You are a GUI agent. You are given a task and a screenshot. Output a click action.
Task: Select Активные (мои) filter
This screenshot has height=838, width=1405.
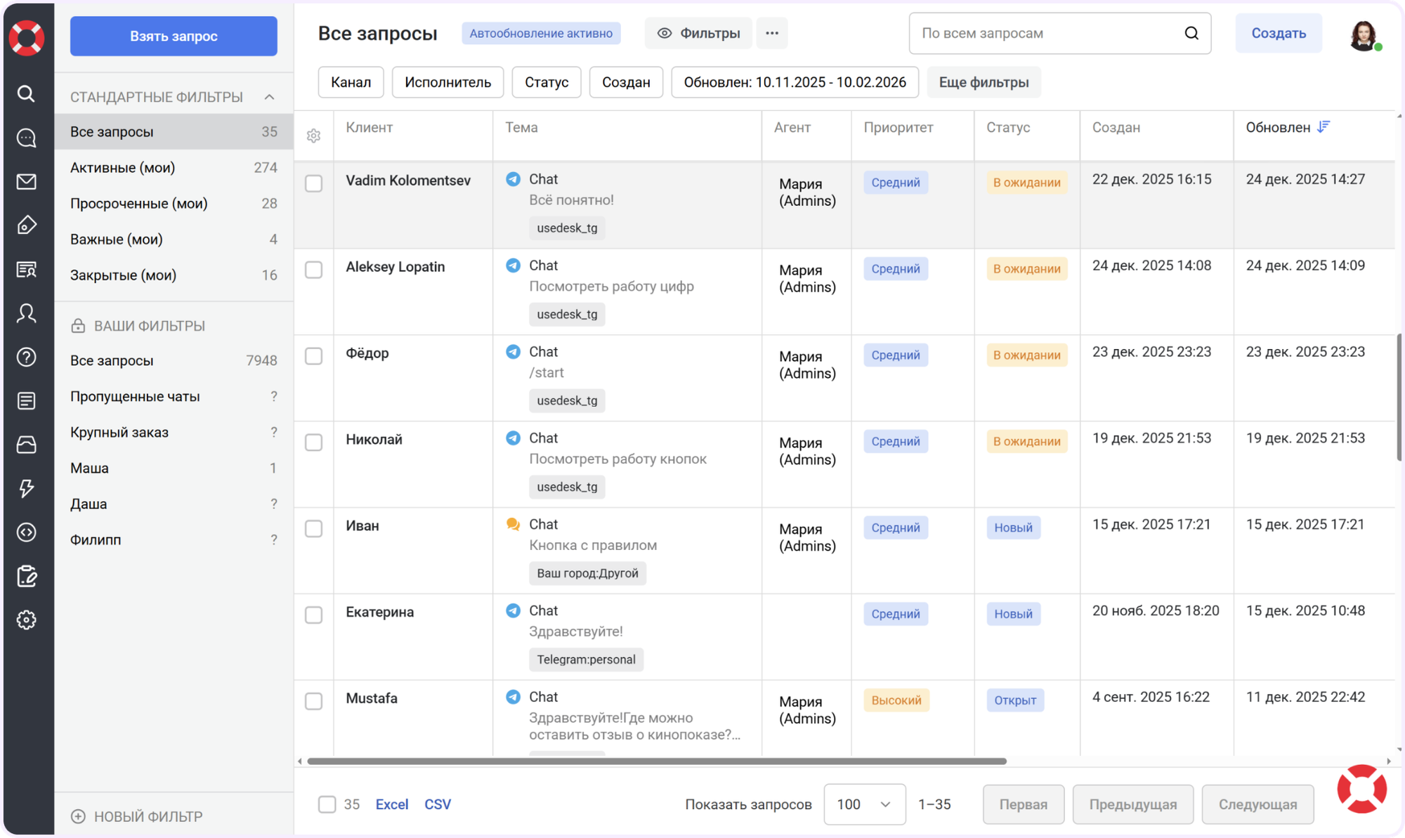[x=174, y=167]
